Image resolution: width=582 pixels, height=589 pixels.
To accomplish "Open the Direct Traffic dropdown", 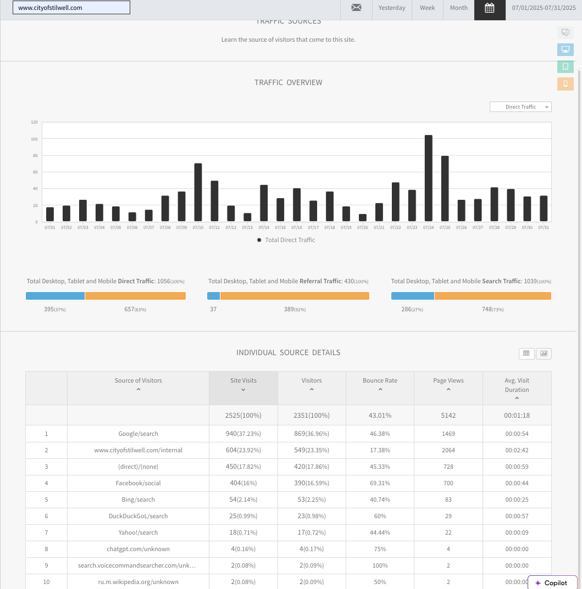I will 520,107.
